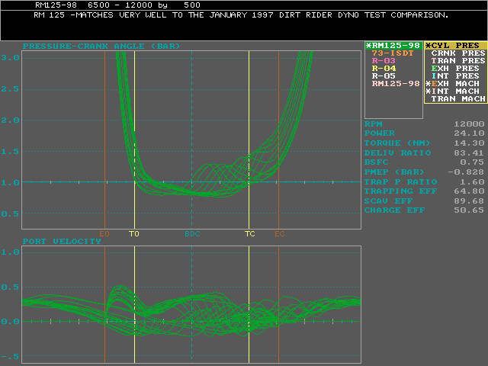Toggle the EXH MACH trace option

(452, 84)
